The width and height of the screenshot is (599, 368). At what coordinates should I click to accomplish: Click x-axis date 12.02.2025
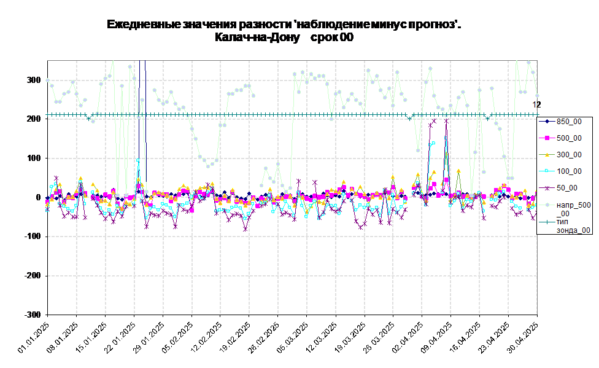click(x=206, y=337)
